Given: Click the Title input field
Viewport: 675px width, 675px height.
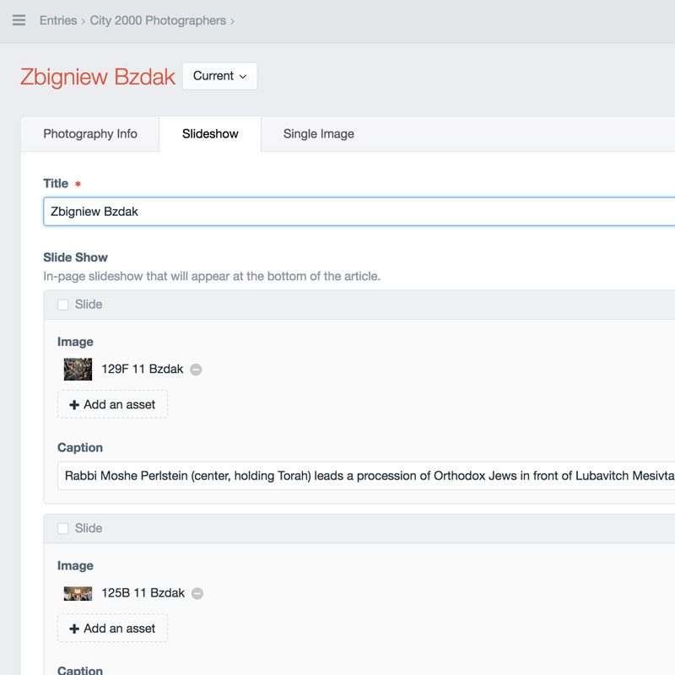Looking at the screenshot, I should point(359,212).
